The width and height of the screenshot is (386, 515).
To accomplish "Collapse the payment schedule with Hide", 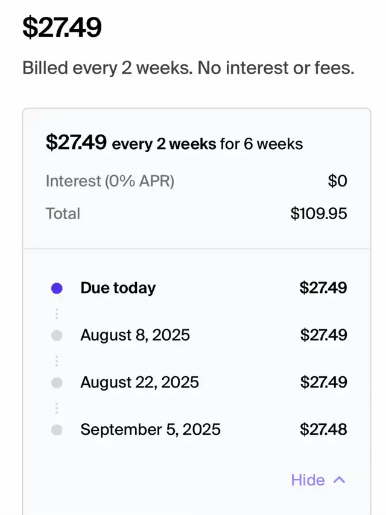I will point(308,480).
